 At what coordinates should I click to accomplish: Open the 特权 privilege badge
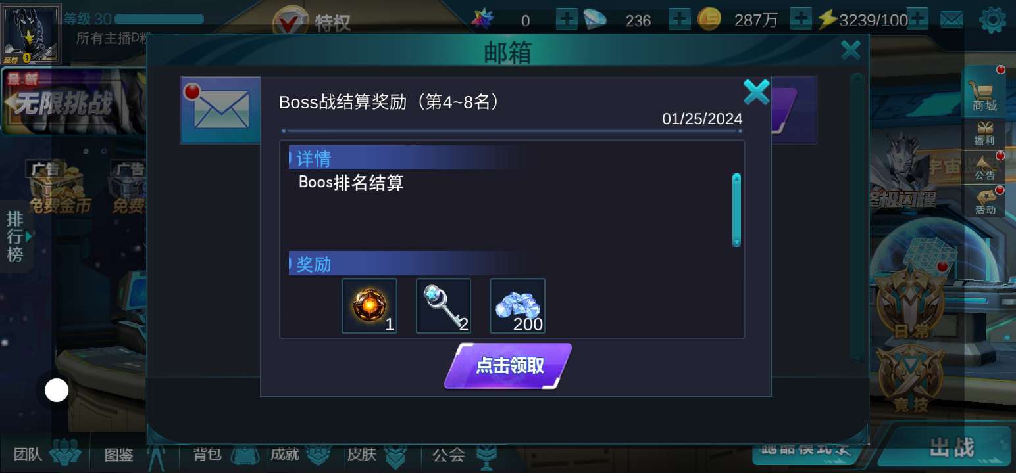pyautogui.click(x=313, y=22)
